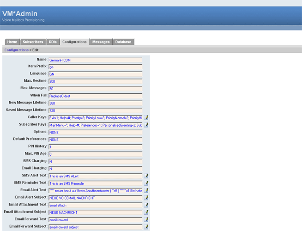The image size is (302, 231).
Task: Select the Messages tab
Action: (x=101, y=42)
